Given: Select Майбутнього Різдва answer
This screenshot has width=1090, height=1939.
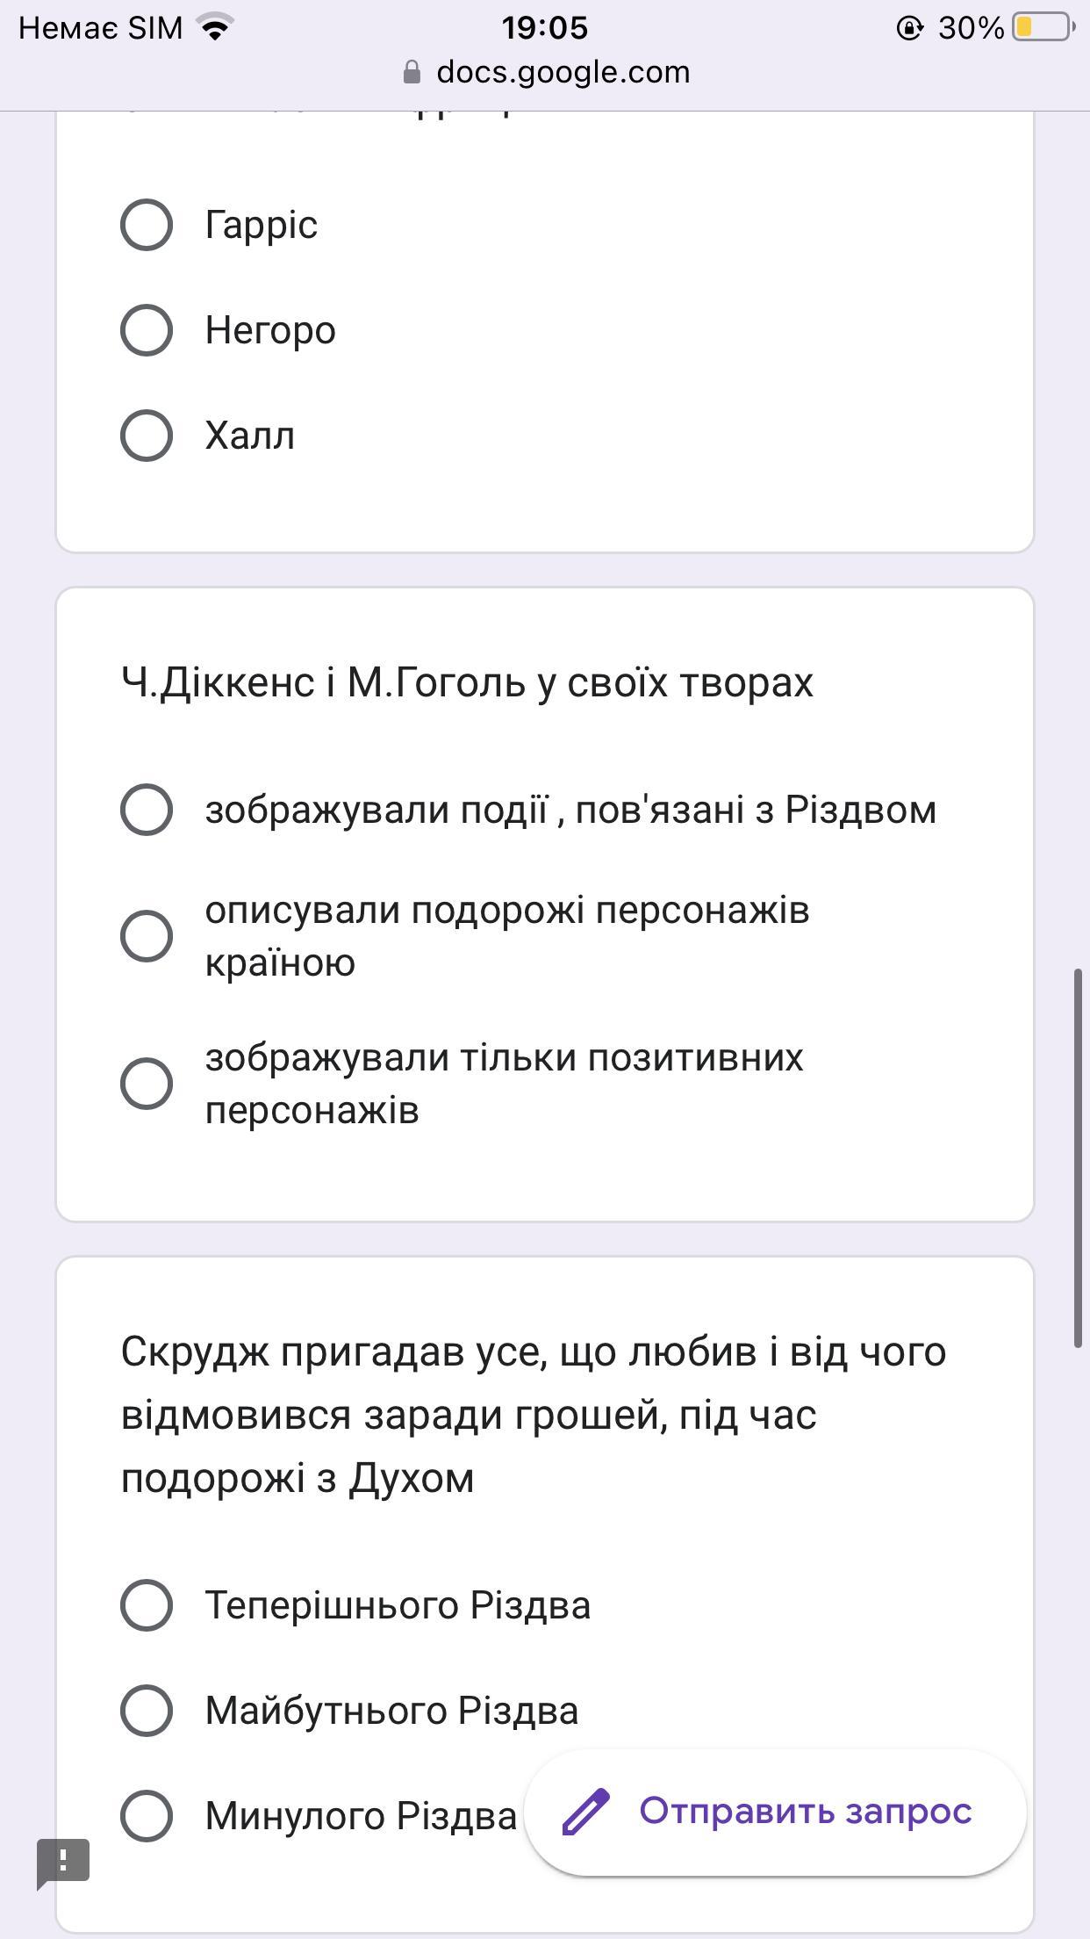Looking at the screenshot, I should click(147, 1711).
